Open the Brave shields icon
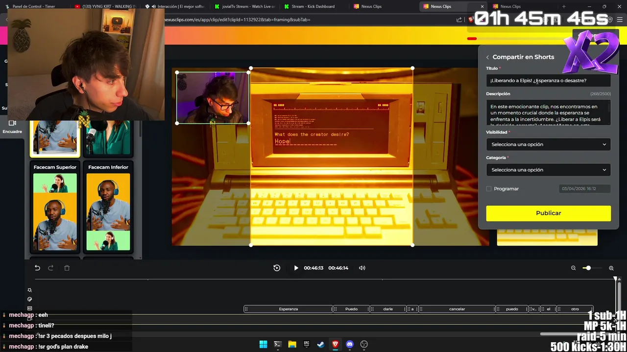 (x=471, y=20)
